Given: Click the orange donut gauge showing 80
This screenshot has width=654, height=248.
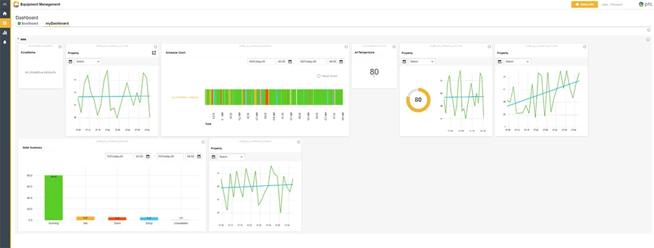Looking at the screenshot, I should (x=418, y=100).
